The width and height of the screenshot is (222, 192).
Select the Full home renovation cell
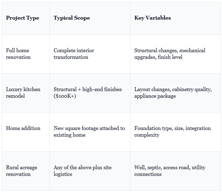pos(26,54)
